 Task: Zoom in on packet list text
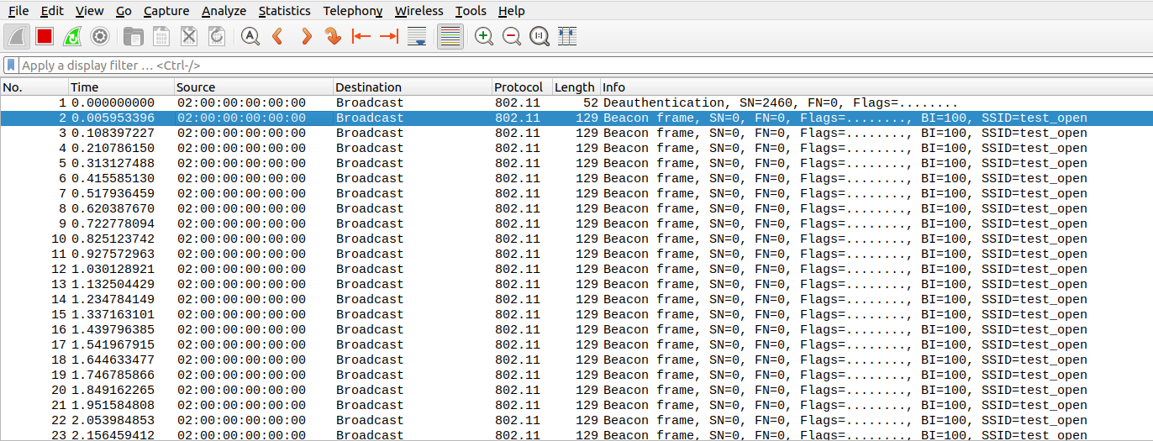484,36
